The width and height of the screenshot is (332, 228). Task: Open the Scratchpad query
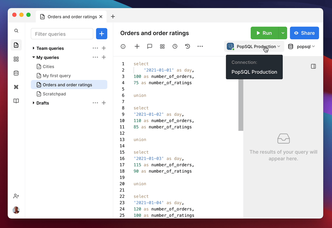[x=69, y=94]
